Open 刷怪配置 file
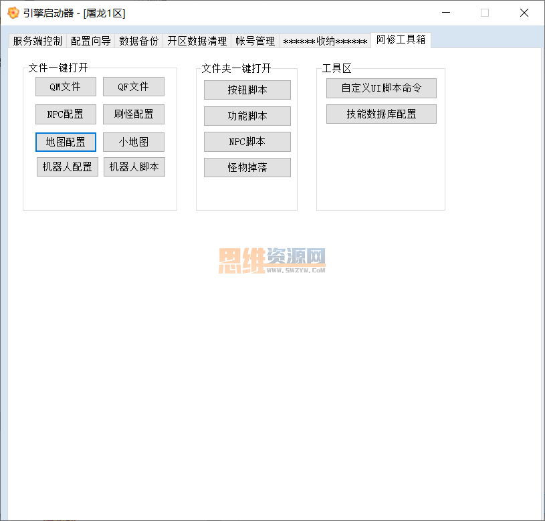 pyautogui.click(x=134, y=114)
